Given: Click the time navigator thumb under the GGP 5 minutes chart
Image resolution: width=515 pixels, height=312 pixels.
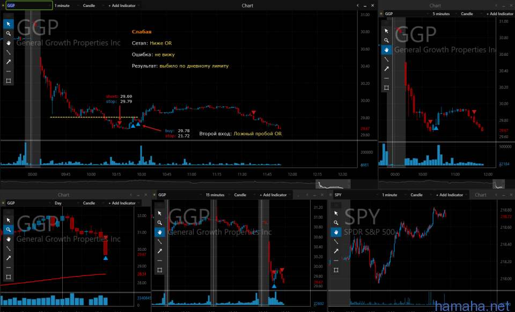Looking at the screenshot, I should [498, 184].
